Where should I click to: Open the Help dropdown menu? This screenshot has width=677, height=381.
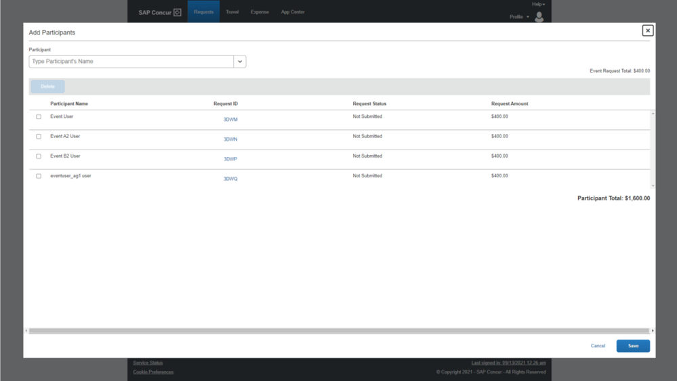pyautogui.click(x=538, y=4)
